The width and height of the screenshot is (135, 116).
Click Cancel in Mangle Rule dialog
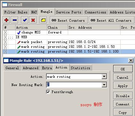pos(123,77)
